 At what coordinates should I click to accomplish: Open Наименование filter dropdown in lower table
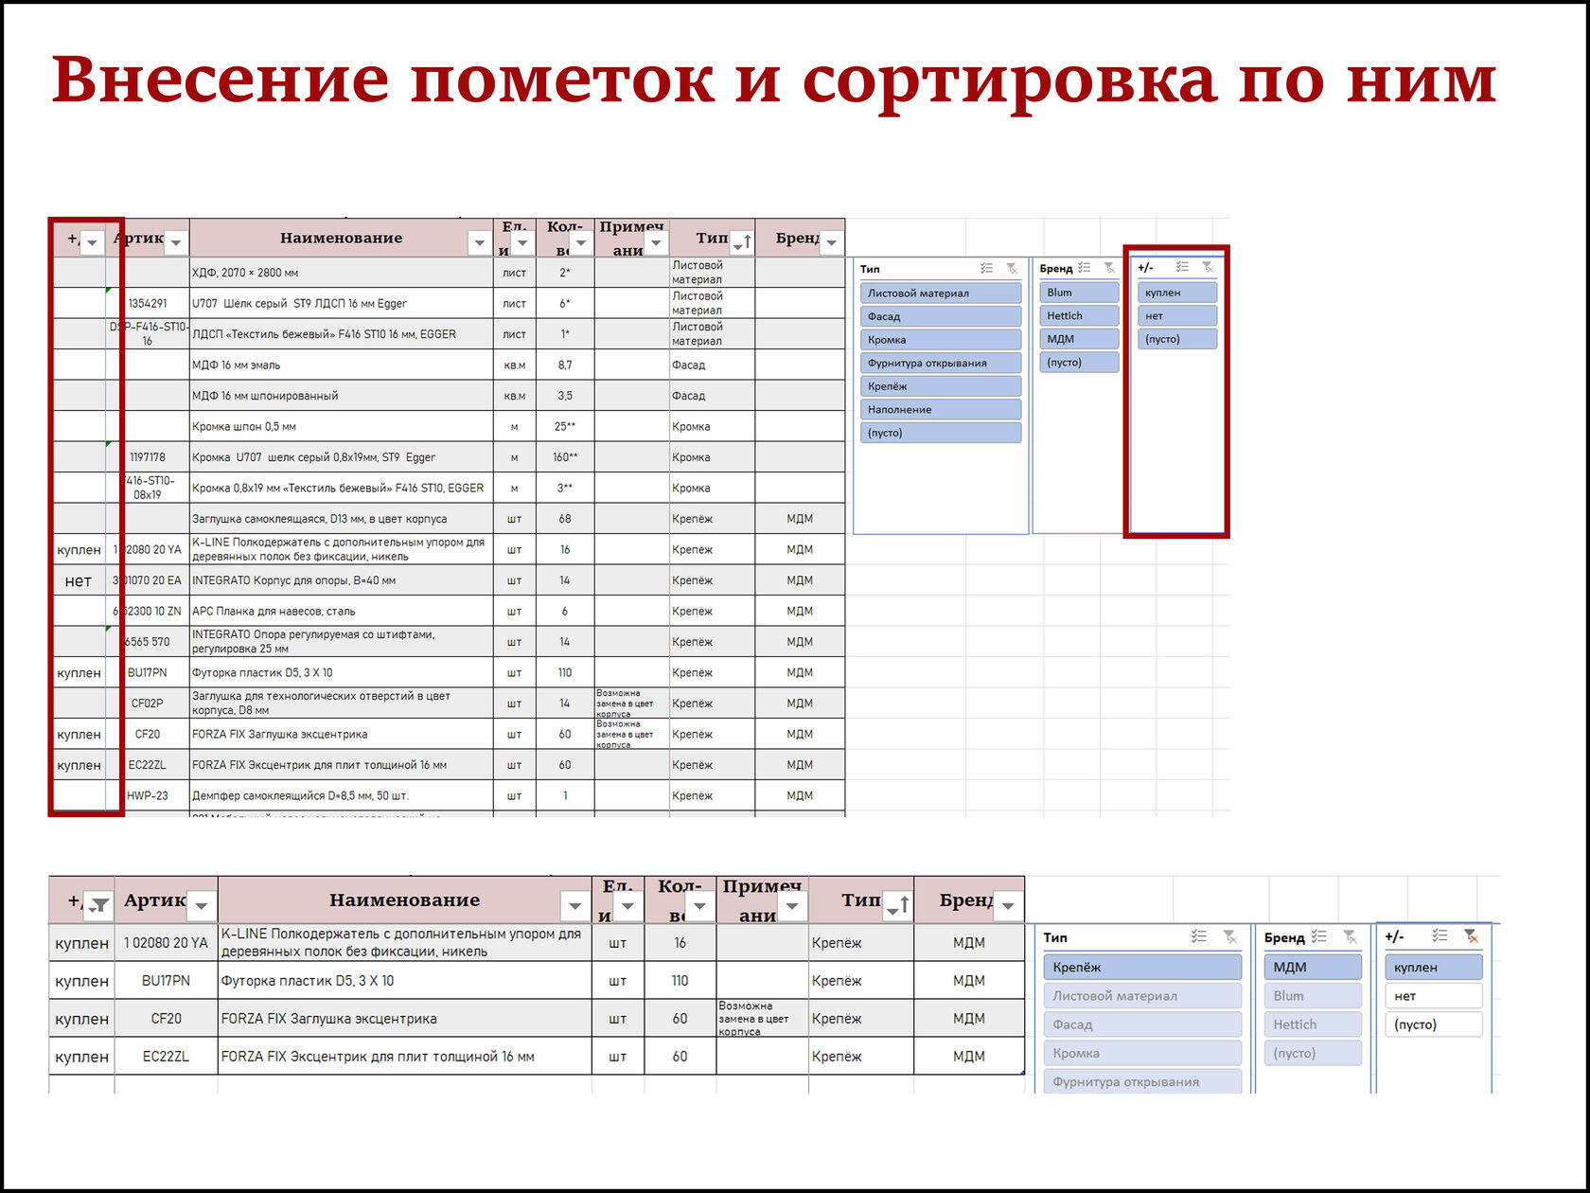click(575, 906)
